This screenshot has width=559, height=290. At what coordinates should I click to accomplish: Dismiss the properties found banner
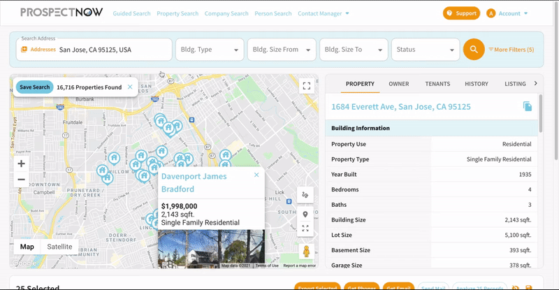click(x=129, y=87)
